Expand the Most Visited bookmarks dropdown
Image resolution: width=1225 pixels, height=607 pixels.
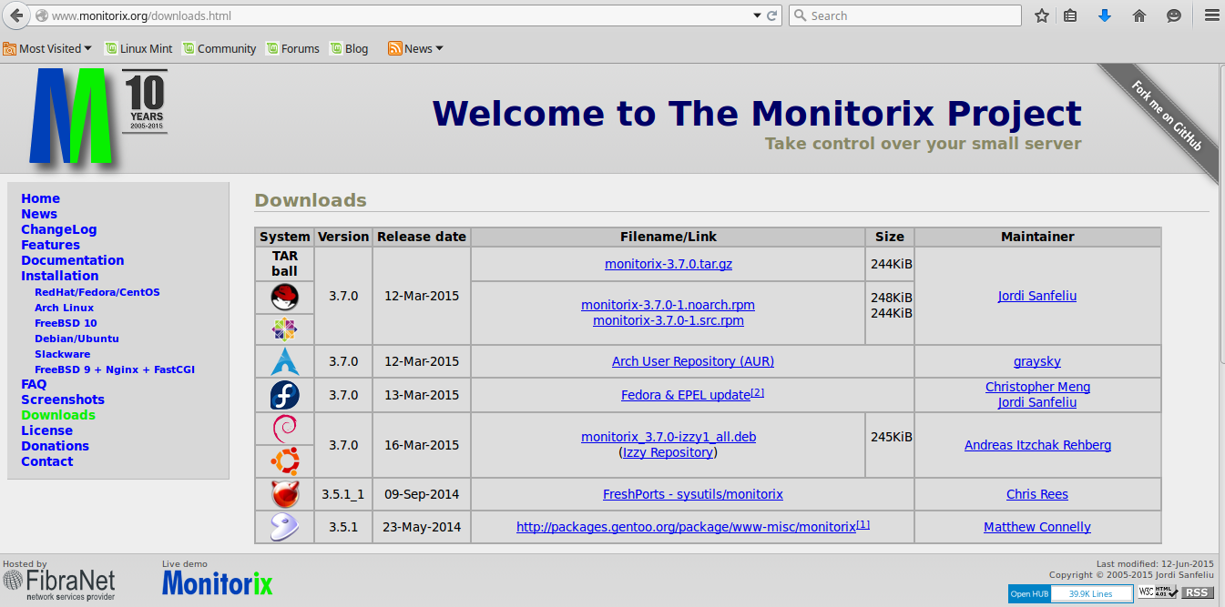pyautogui.click(x=47, y=48)
